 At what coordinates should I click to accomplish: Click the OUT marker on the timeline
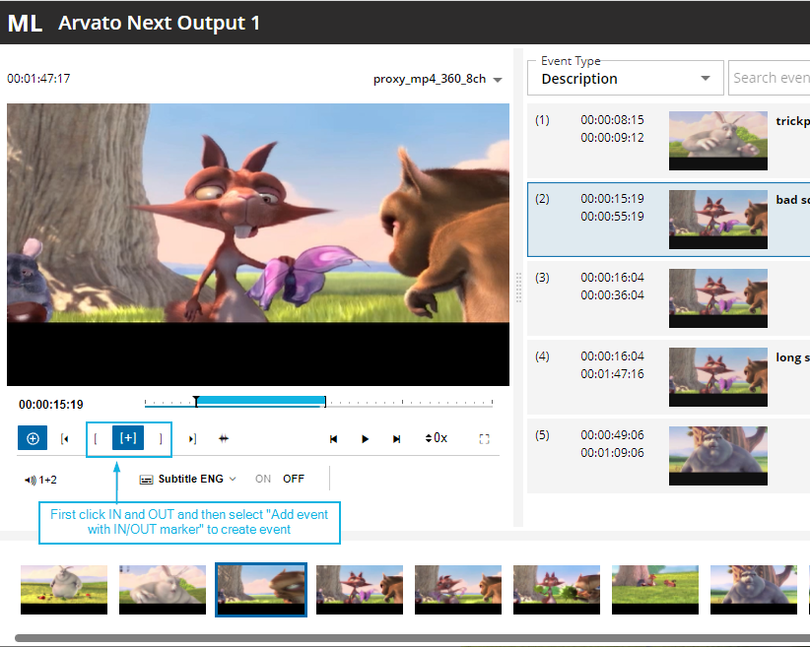[325, 402]
